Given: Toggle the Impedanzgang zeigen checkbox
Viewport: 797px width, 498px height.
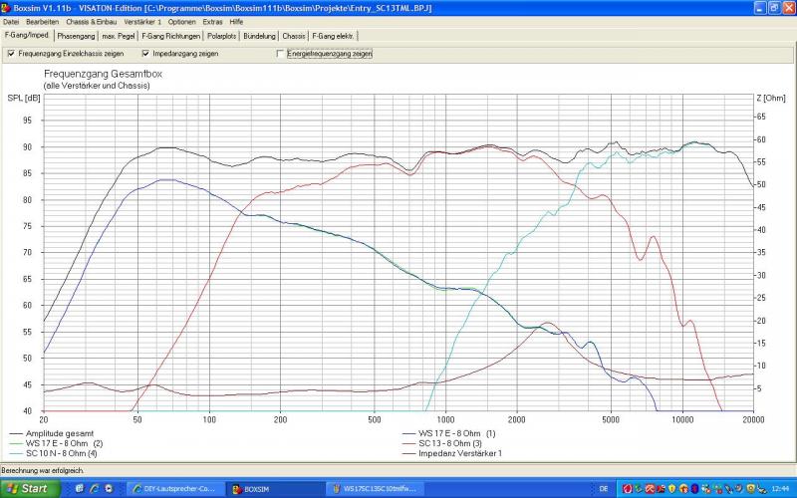Looking at the screenshot, I should [145, 53].
